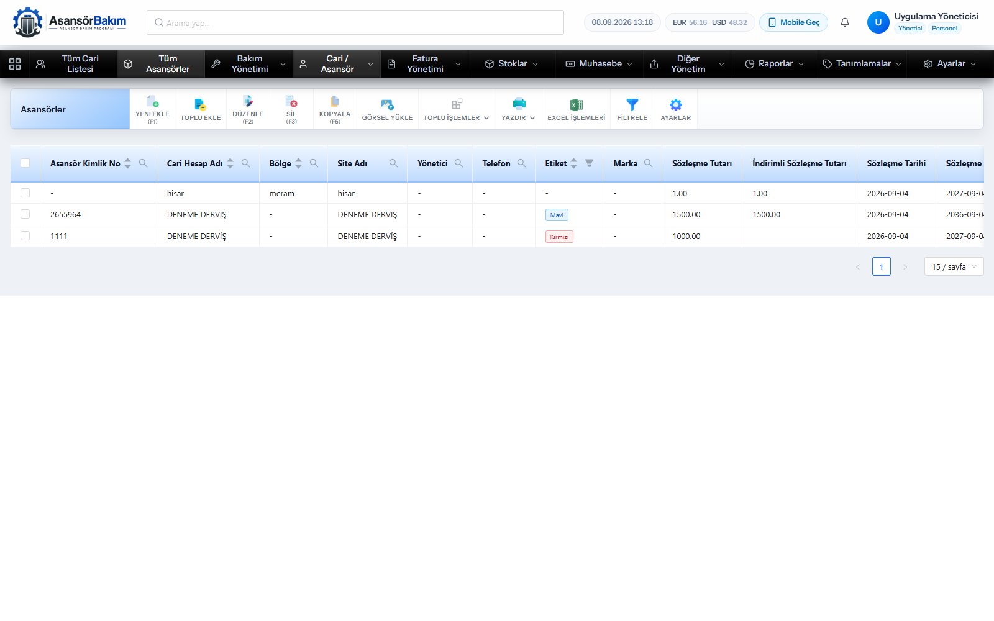Sort by Bölge column arrows
Image resolution: width=994 pixels, height=621 pixels.
click(x=298, y=163)
